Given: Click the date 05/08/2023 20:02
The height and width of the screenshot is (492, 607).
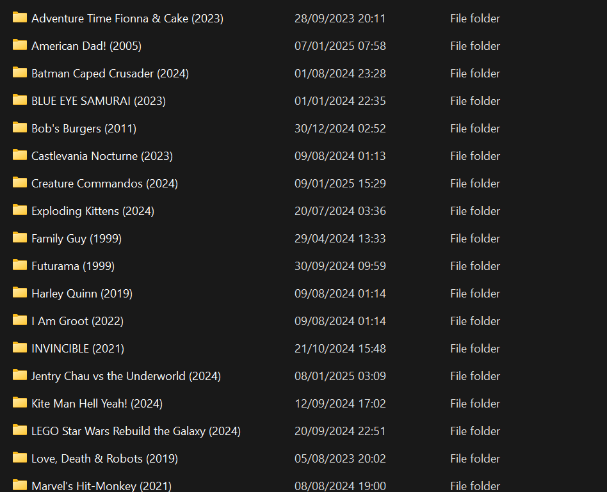Looking at the screenshot, I should pos(340,458).
